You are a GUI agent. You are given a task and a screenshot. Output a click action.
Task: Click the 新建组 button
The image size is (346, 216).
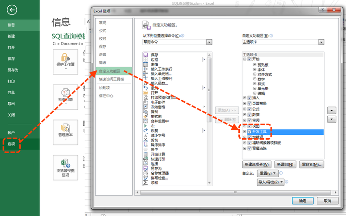(285, 165)
